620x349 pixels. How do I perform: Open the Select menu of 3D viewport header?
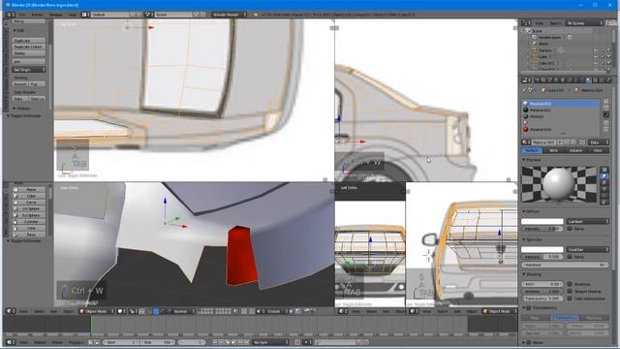click(x=39, y=311)
